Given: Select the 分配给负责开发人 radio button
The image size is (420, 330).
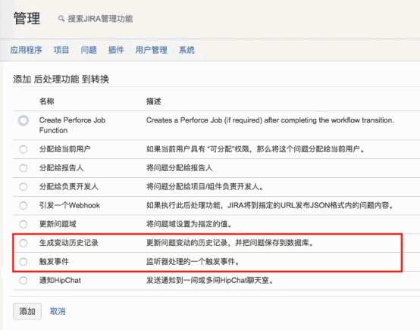Looking at the screenshot, I should (x=24, y=186).
